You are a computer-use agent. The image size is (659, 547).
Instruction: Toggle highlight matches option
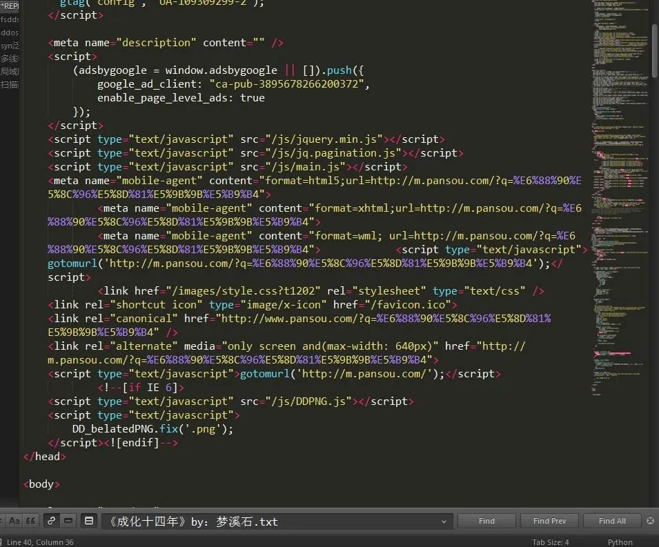click(89, 521)
